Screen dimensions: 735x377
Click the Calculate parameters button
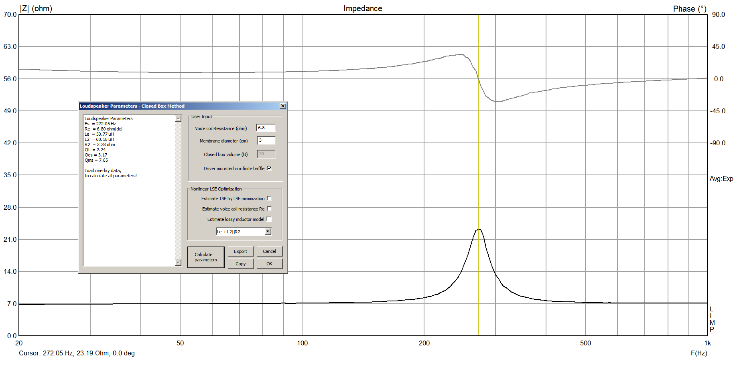(x=206, y=257)
